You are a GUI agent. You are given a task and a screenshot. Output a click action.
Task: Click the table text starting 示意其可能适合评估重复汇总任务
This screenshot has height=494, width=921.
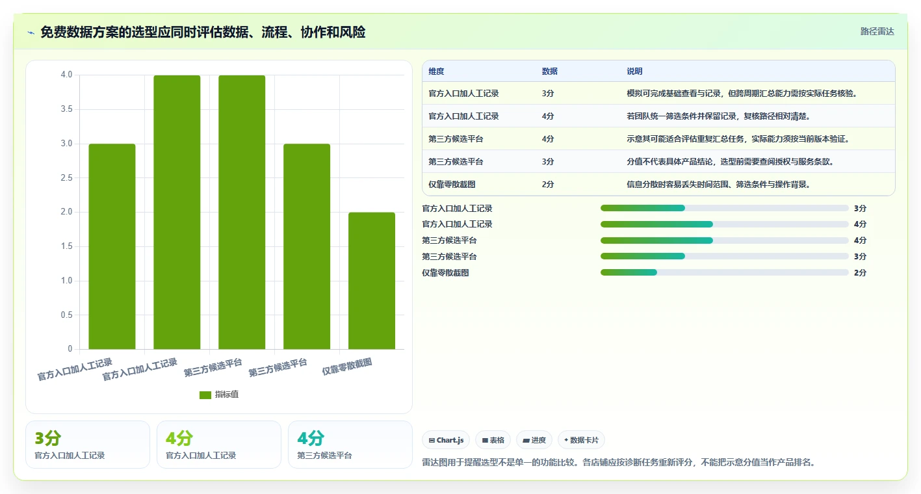point(738,139)
